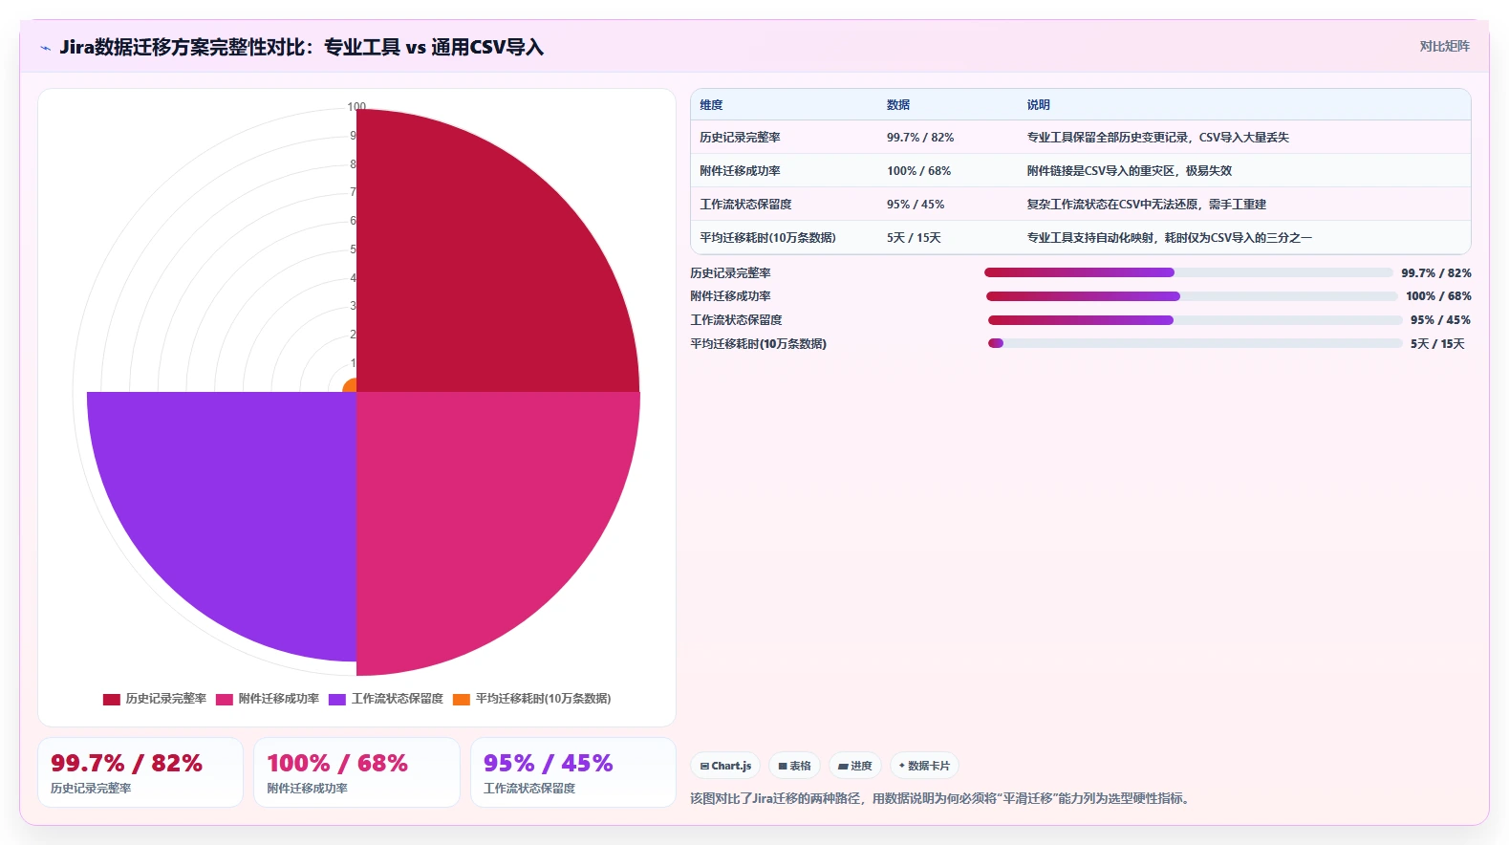This screenshot has width=1509, height=845.
Task: Click the small orange chart segment
Action: pyautogui.click(x=351, y=386)
